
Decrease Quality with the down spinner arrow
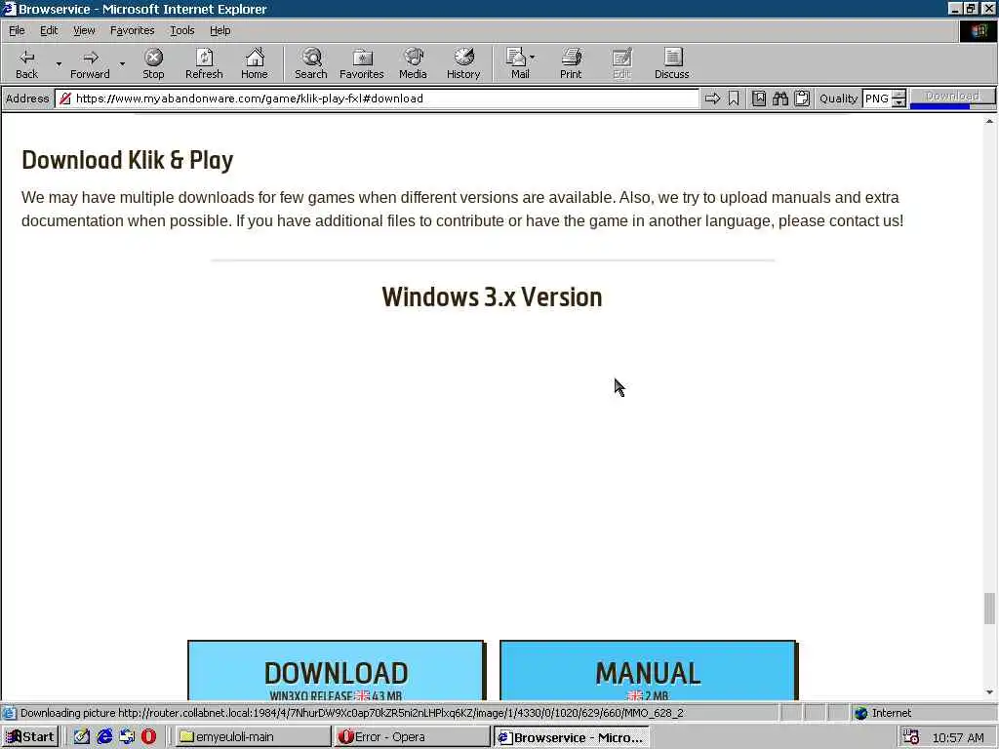point(899,102)
